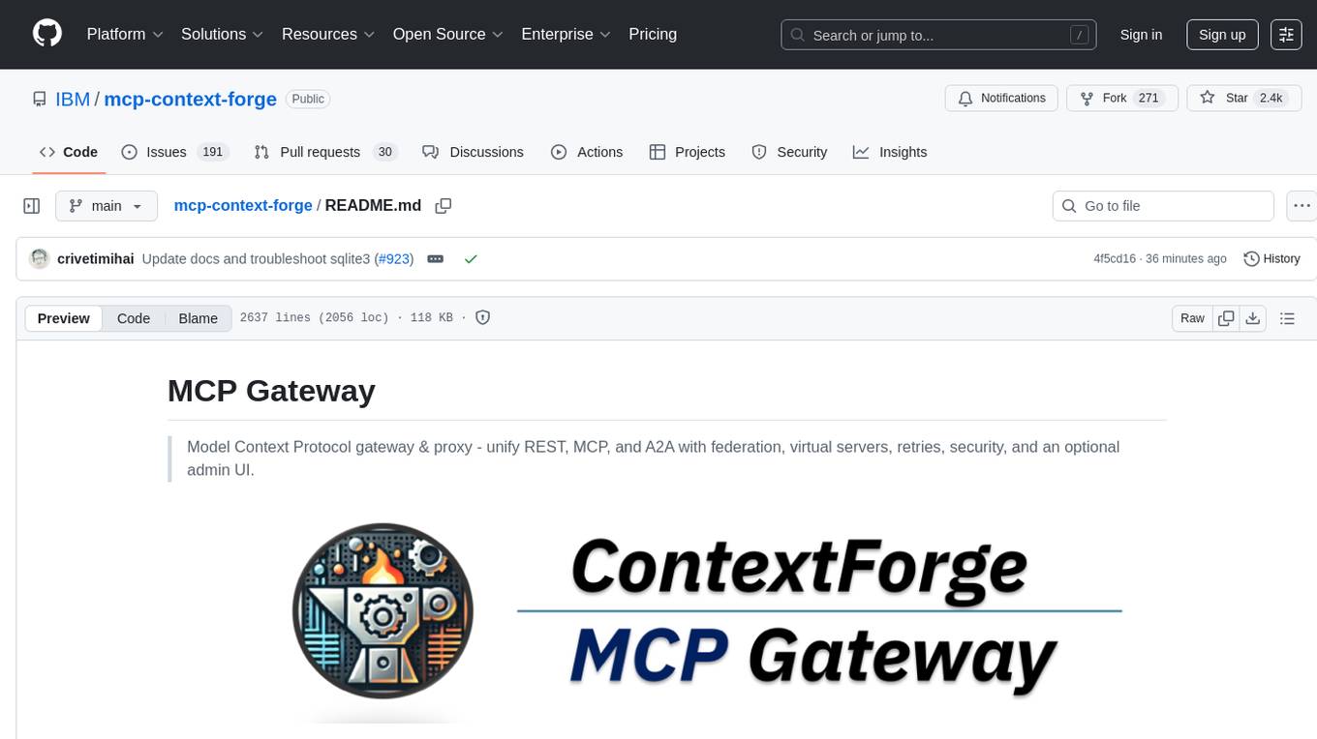Viewport: 1317px width, 739px height.
Task: Open the commit message link
Action: coord(256,259)
